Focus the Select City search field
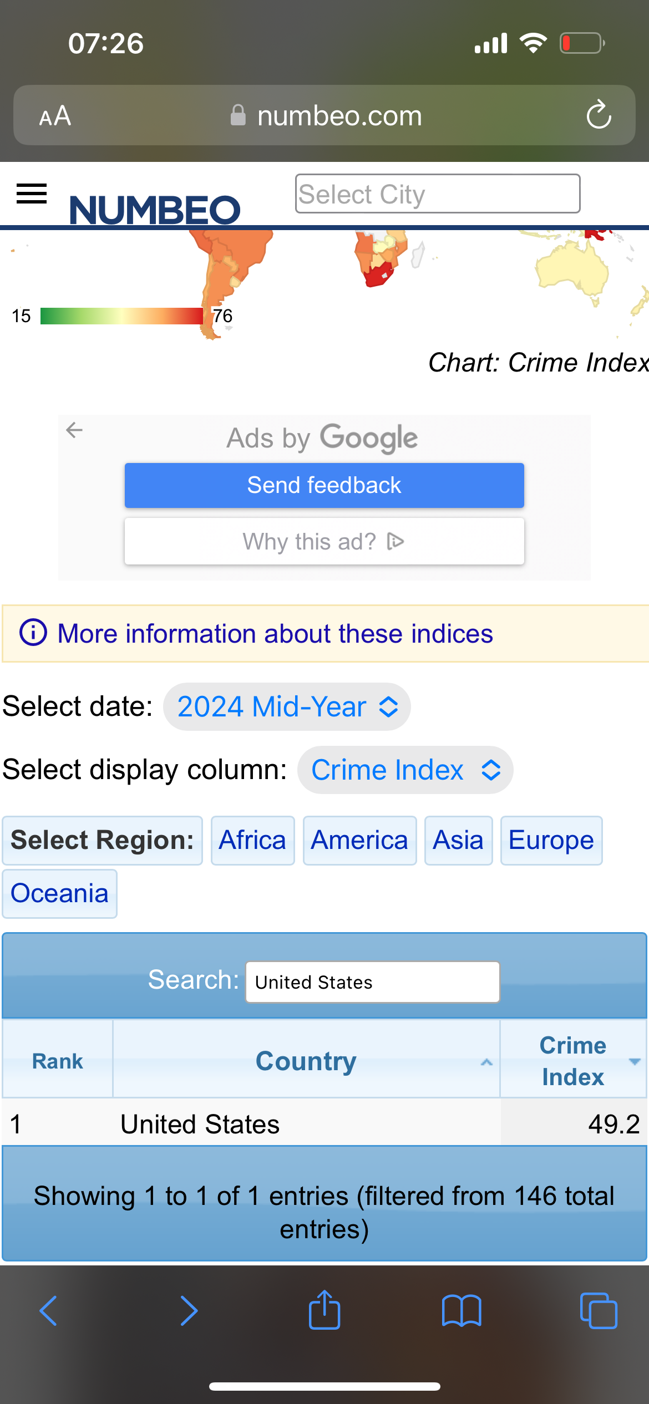The image size is (649, 1404). pyautogui.click(x=437, y=194)
